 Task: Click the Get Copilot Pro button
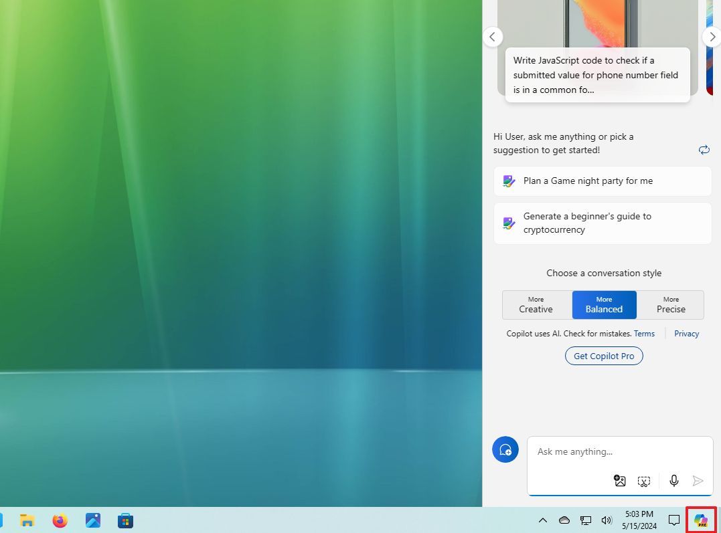tap(604, 355)
